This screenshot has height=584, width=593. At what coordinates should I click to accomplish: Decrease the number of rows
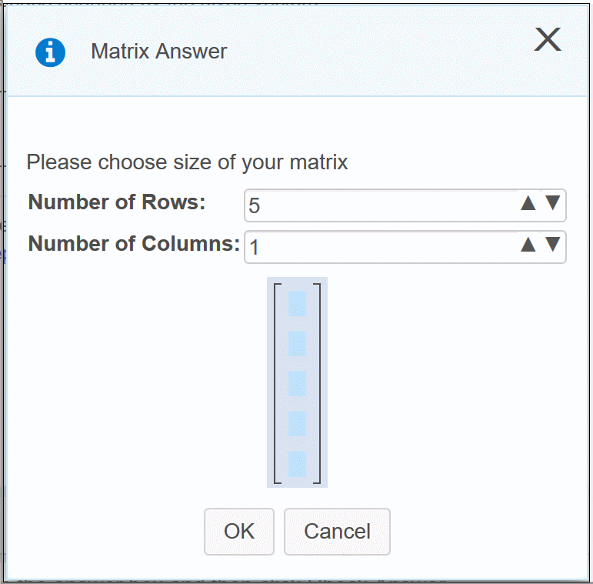[x=552, y=203]
